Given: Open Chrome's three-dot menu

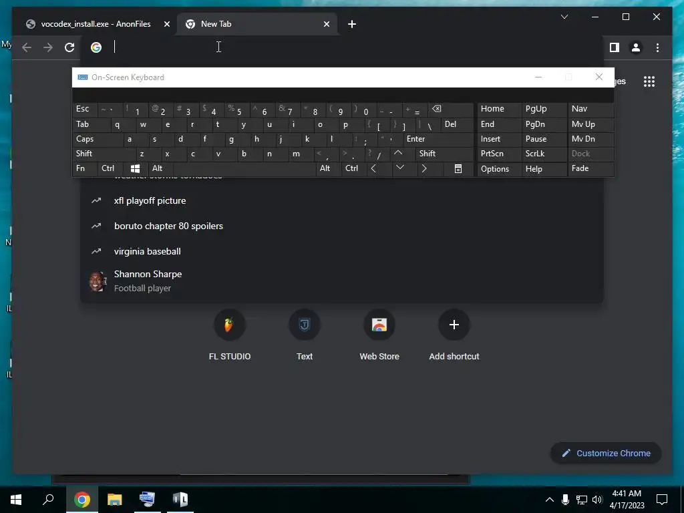Looking at the screenshot, I should pyautogui.click(x=657, y=47).
